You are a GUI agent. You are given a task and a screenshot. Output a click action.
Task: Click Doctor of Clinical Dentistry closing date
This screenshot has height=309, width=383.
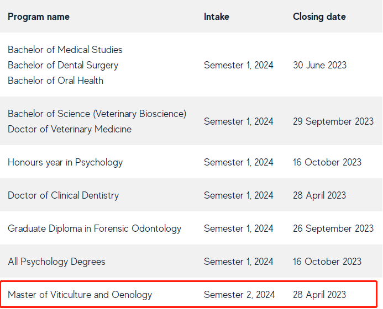(x=319, y=195)
